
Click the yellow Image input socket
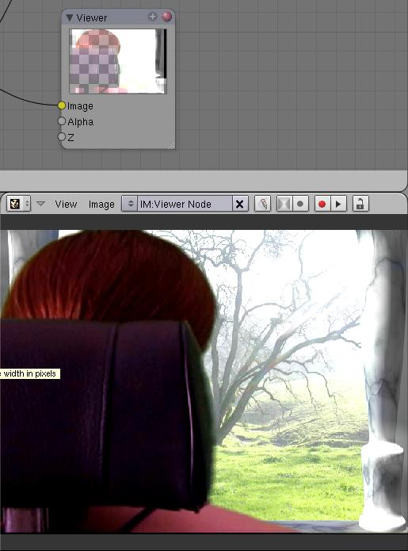coord(62,105)
